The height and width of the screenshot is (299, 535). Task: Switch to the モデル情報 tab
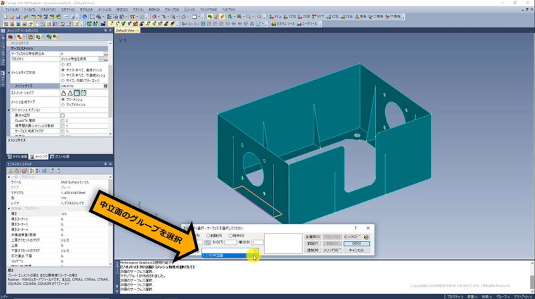[17, 157]
